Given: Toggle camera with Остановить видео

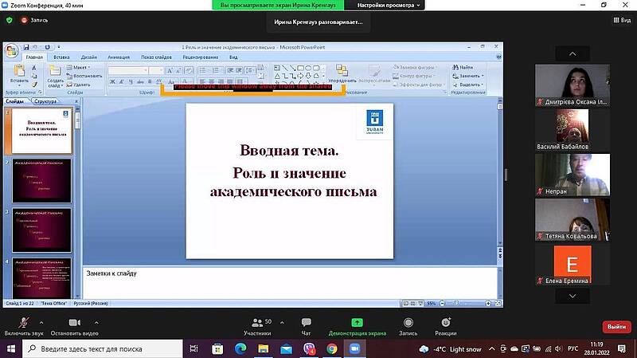Looking at the screenshot, I should (x=74, y=322).
